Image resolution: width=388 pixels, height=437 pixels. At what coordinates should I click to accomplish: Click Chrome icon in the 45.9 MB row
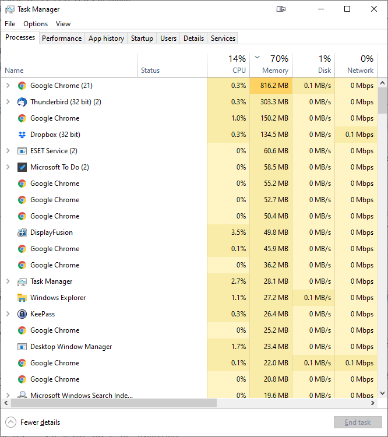tap(22, 249)
